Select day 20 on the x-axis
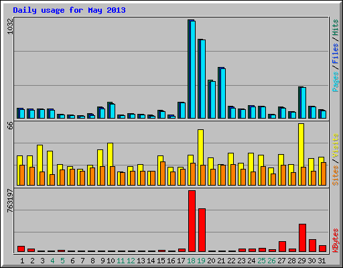Screen dimensions: 343x268 pos(211,261)
